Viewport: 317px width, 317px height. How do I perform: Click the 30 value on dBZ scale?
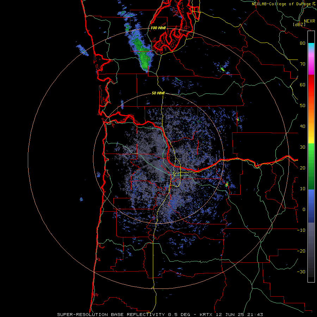click(x=303, y=147)
